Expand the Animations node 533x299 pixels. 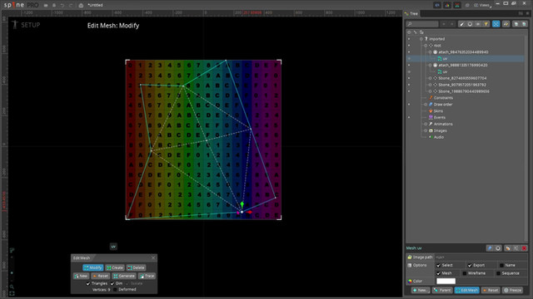coord(426,124)
